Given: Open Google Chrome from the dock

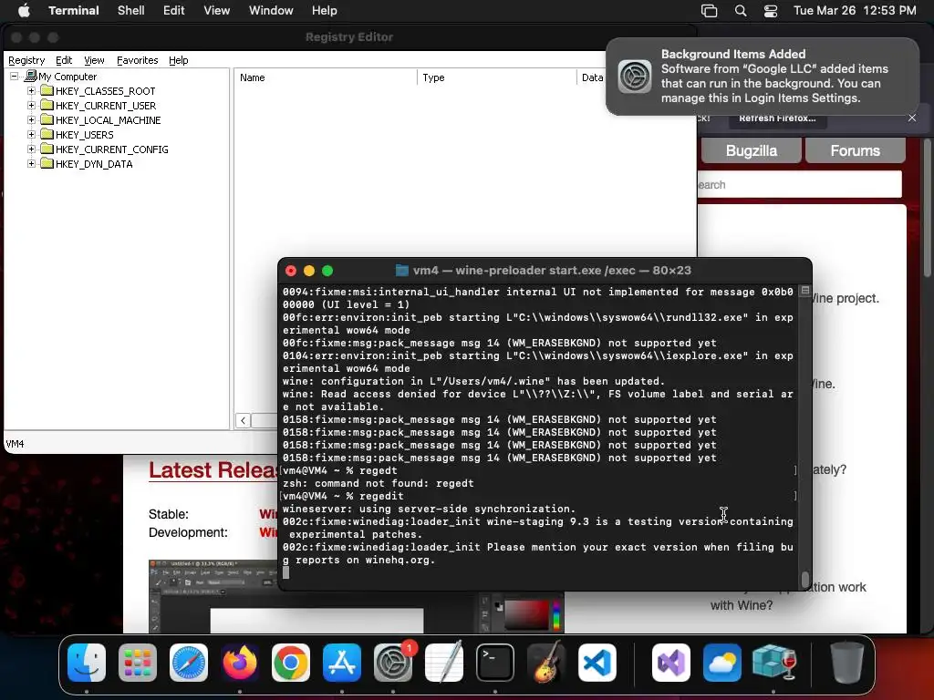Looking at the screenshot, I should tap(291, 663).
